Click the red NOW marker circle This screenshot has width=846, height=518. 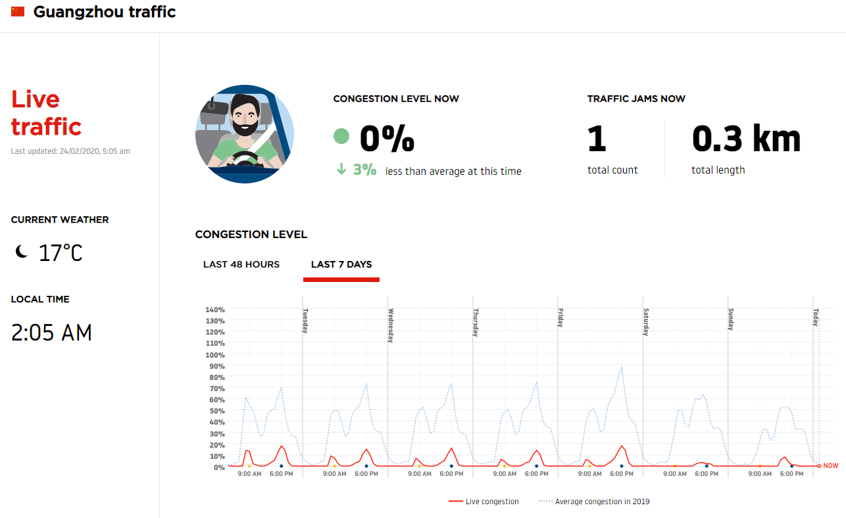pos(819,466)
